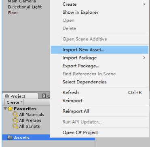This screenshot has height=147, width=150.
Task: Select Floor object in hierarchy
Action: [x=13, y=13]
